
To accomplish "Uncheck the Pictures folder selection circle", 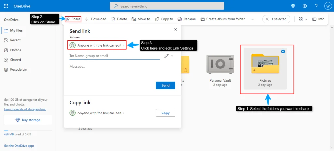I will click(283, 51).
